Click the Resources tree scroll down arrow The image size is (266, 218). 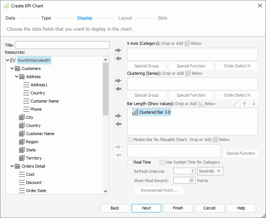point(105,191)
